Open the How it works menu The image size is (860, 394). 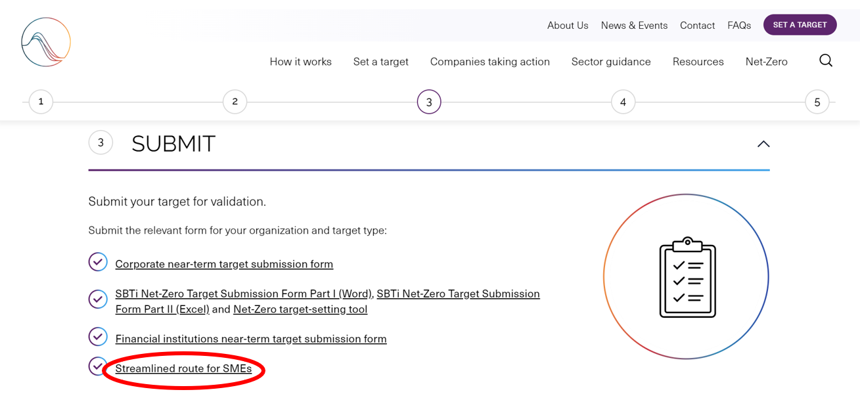click(300, 62)
